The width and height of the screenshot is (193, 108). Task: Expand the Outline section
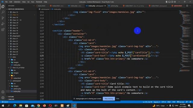tap(11, 97)
